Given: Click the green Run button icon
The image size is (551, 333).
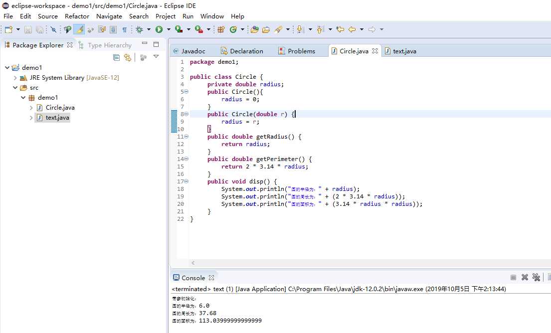Looking at the screenshot, I should click(159, 29).
